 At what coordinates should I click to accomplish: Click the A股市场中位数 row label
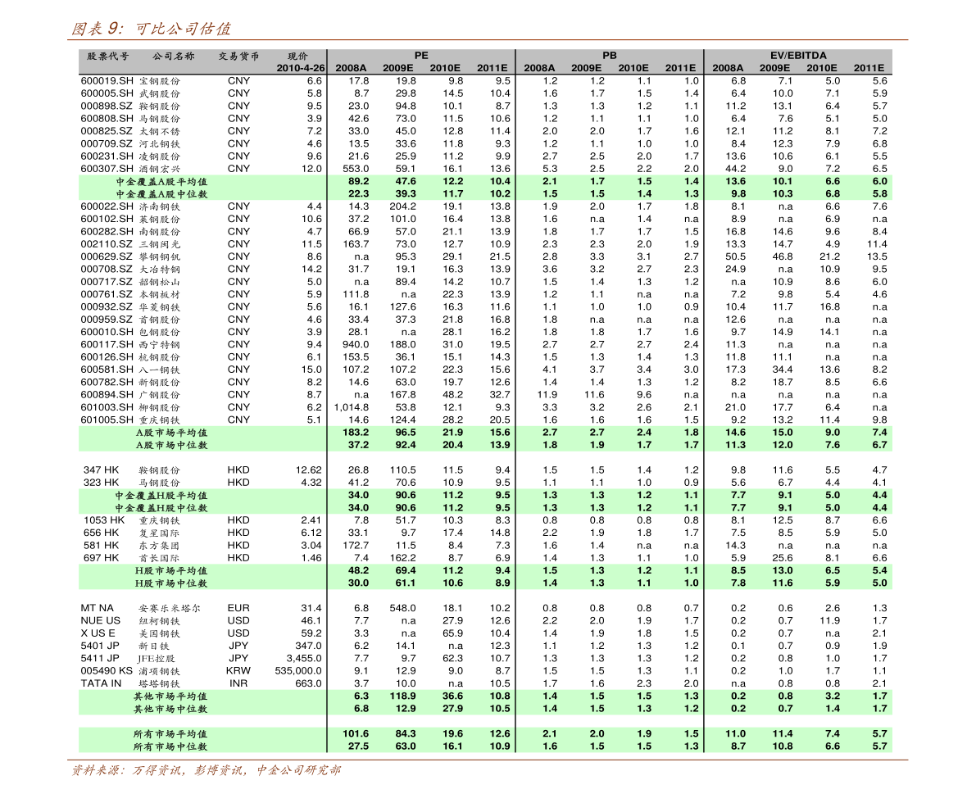[172, 445]
